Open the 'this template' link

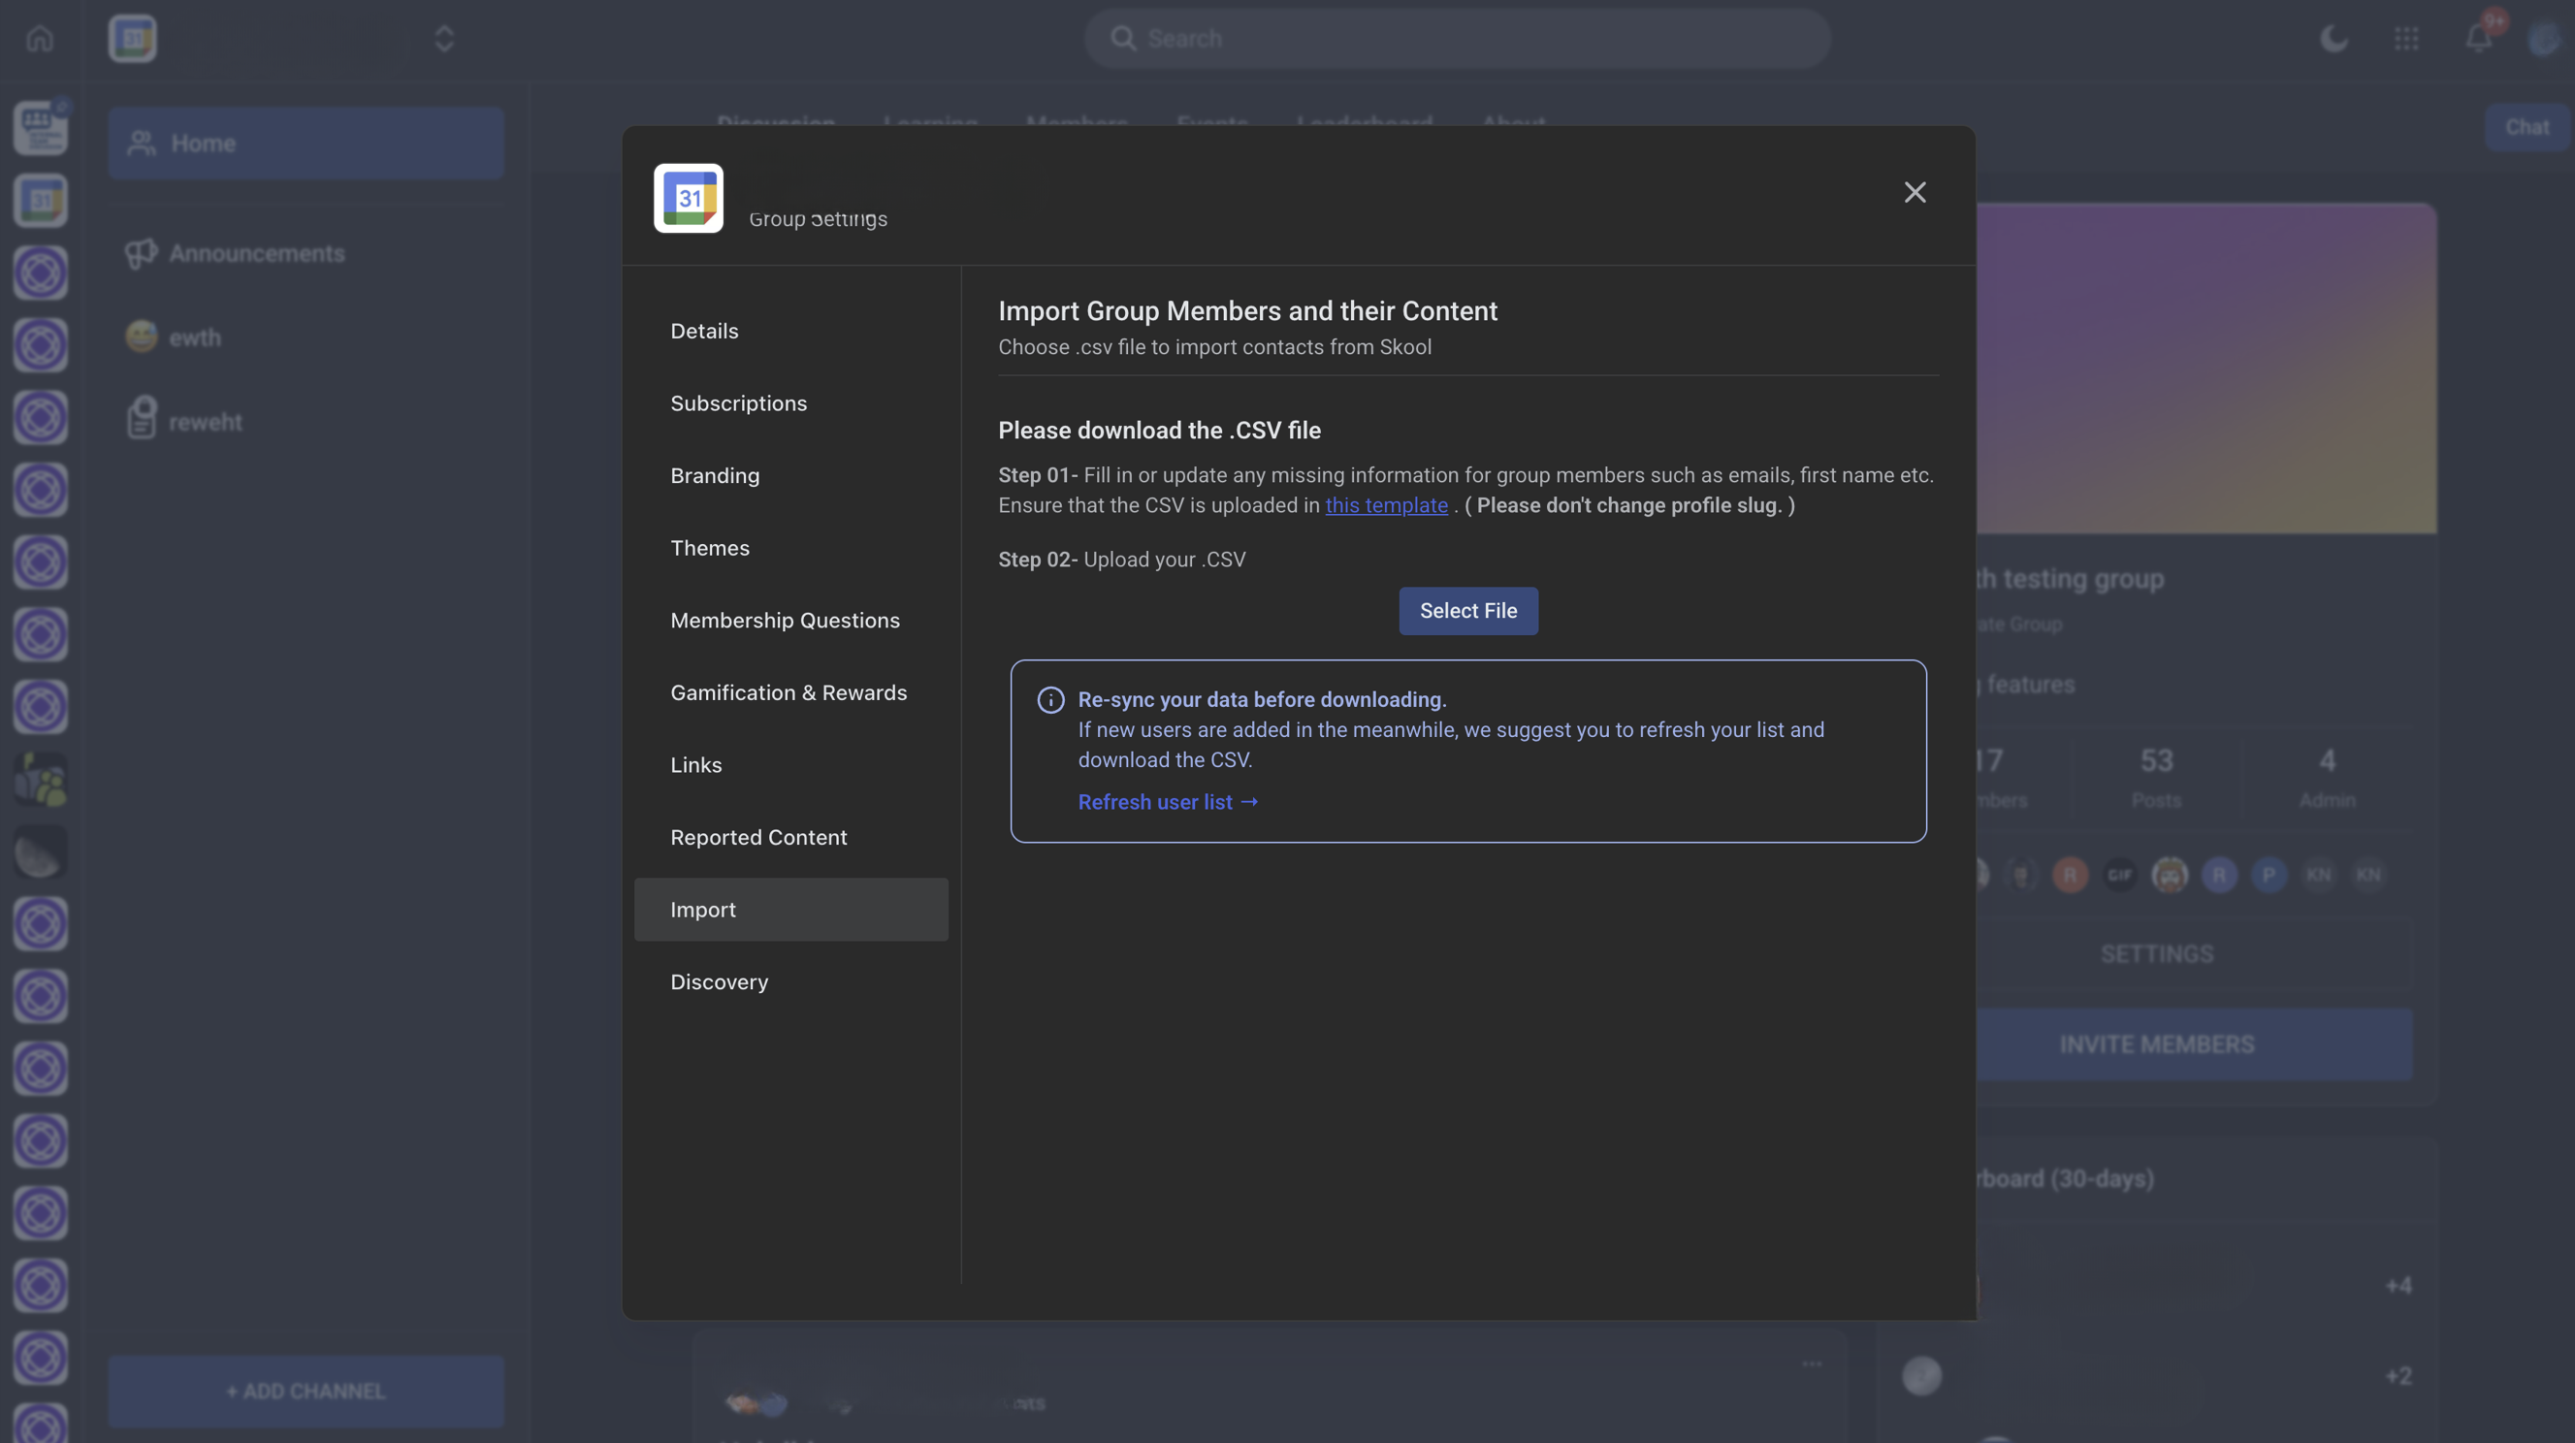tap(1386, 505)
